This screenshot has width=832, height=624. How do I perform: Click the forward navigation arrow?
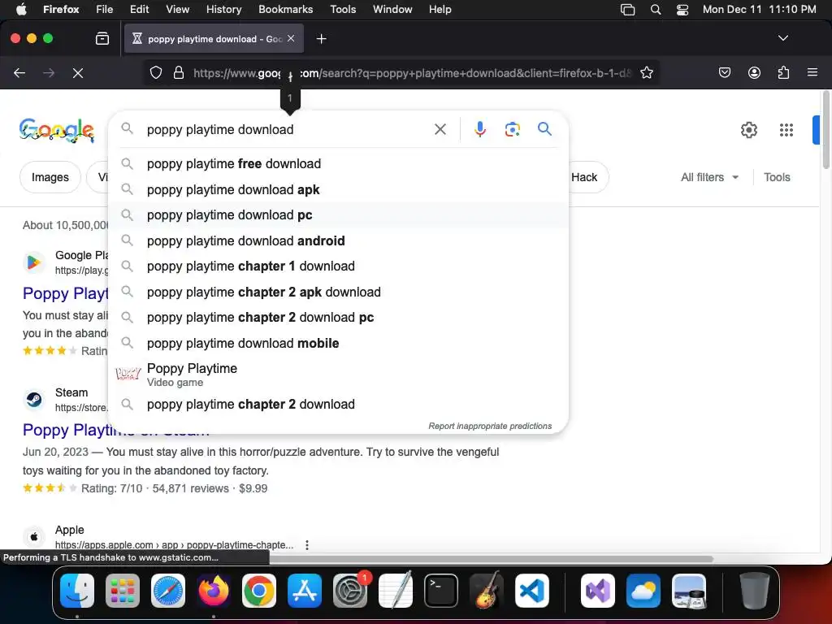pyautogui.click(x=49, y=72)
